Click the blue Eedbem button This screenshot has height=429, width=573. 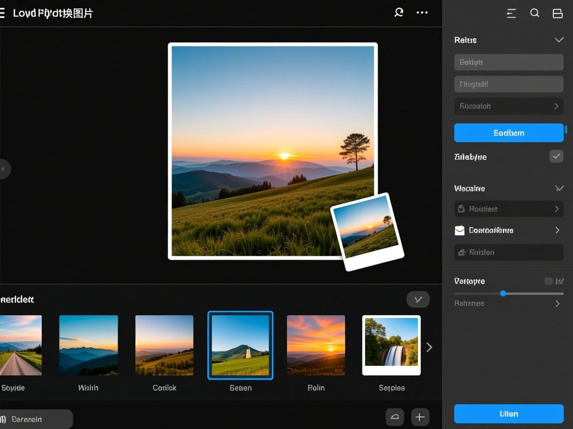[x=508, y=133]
